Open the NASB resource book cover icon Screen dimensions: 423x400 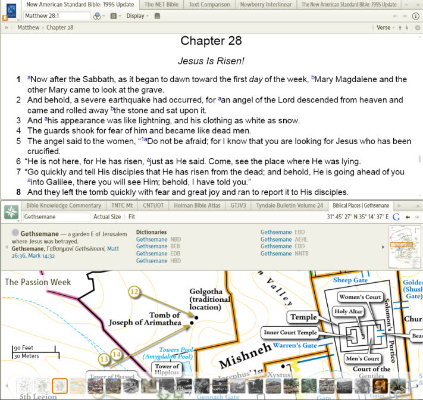click(x=11, y=11)
